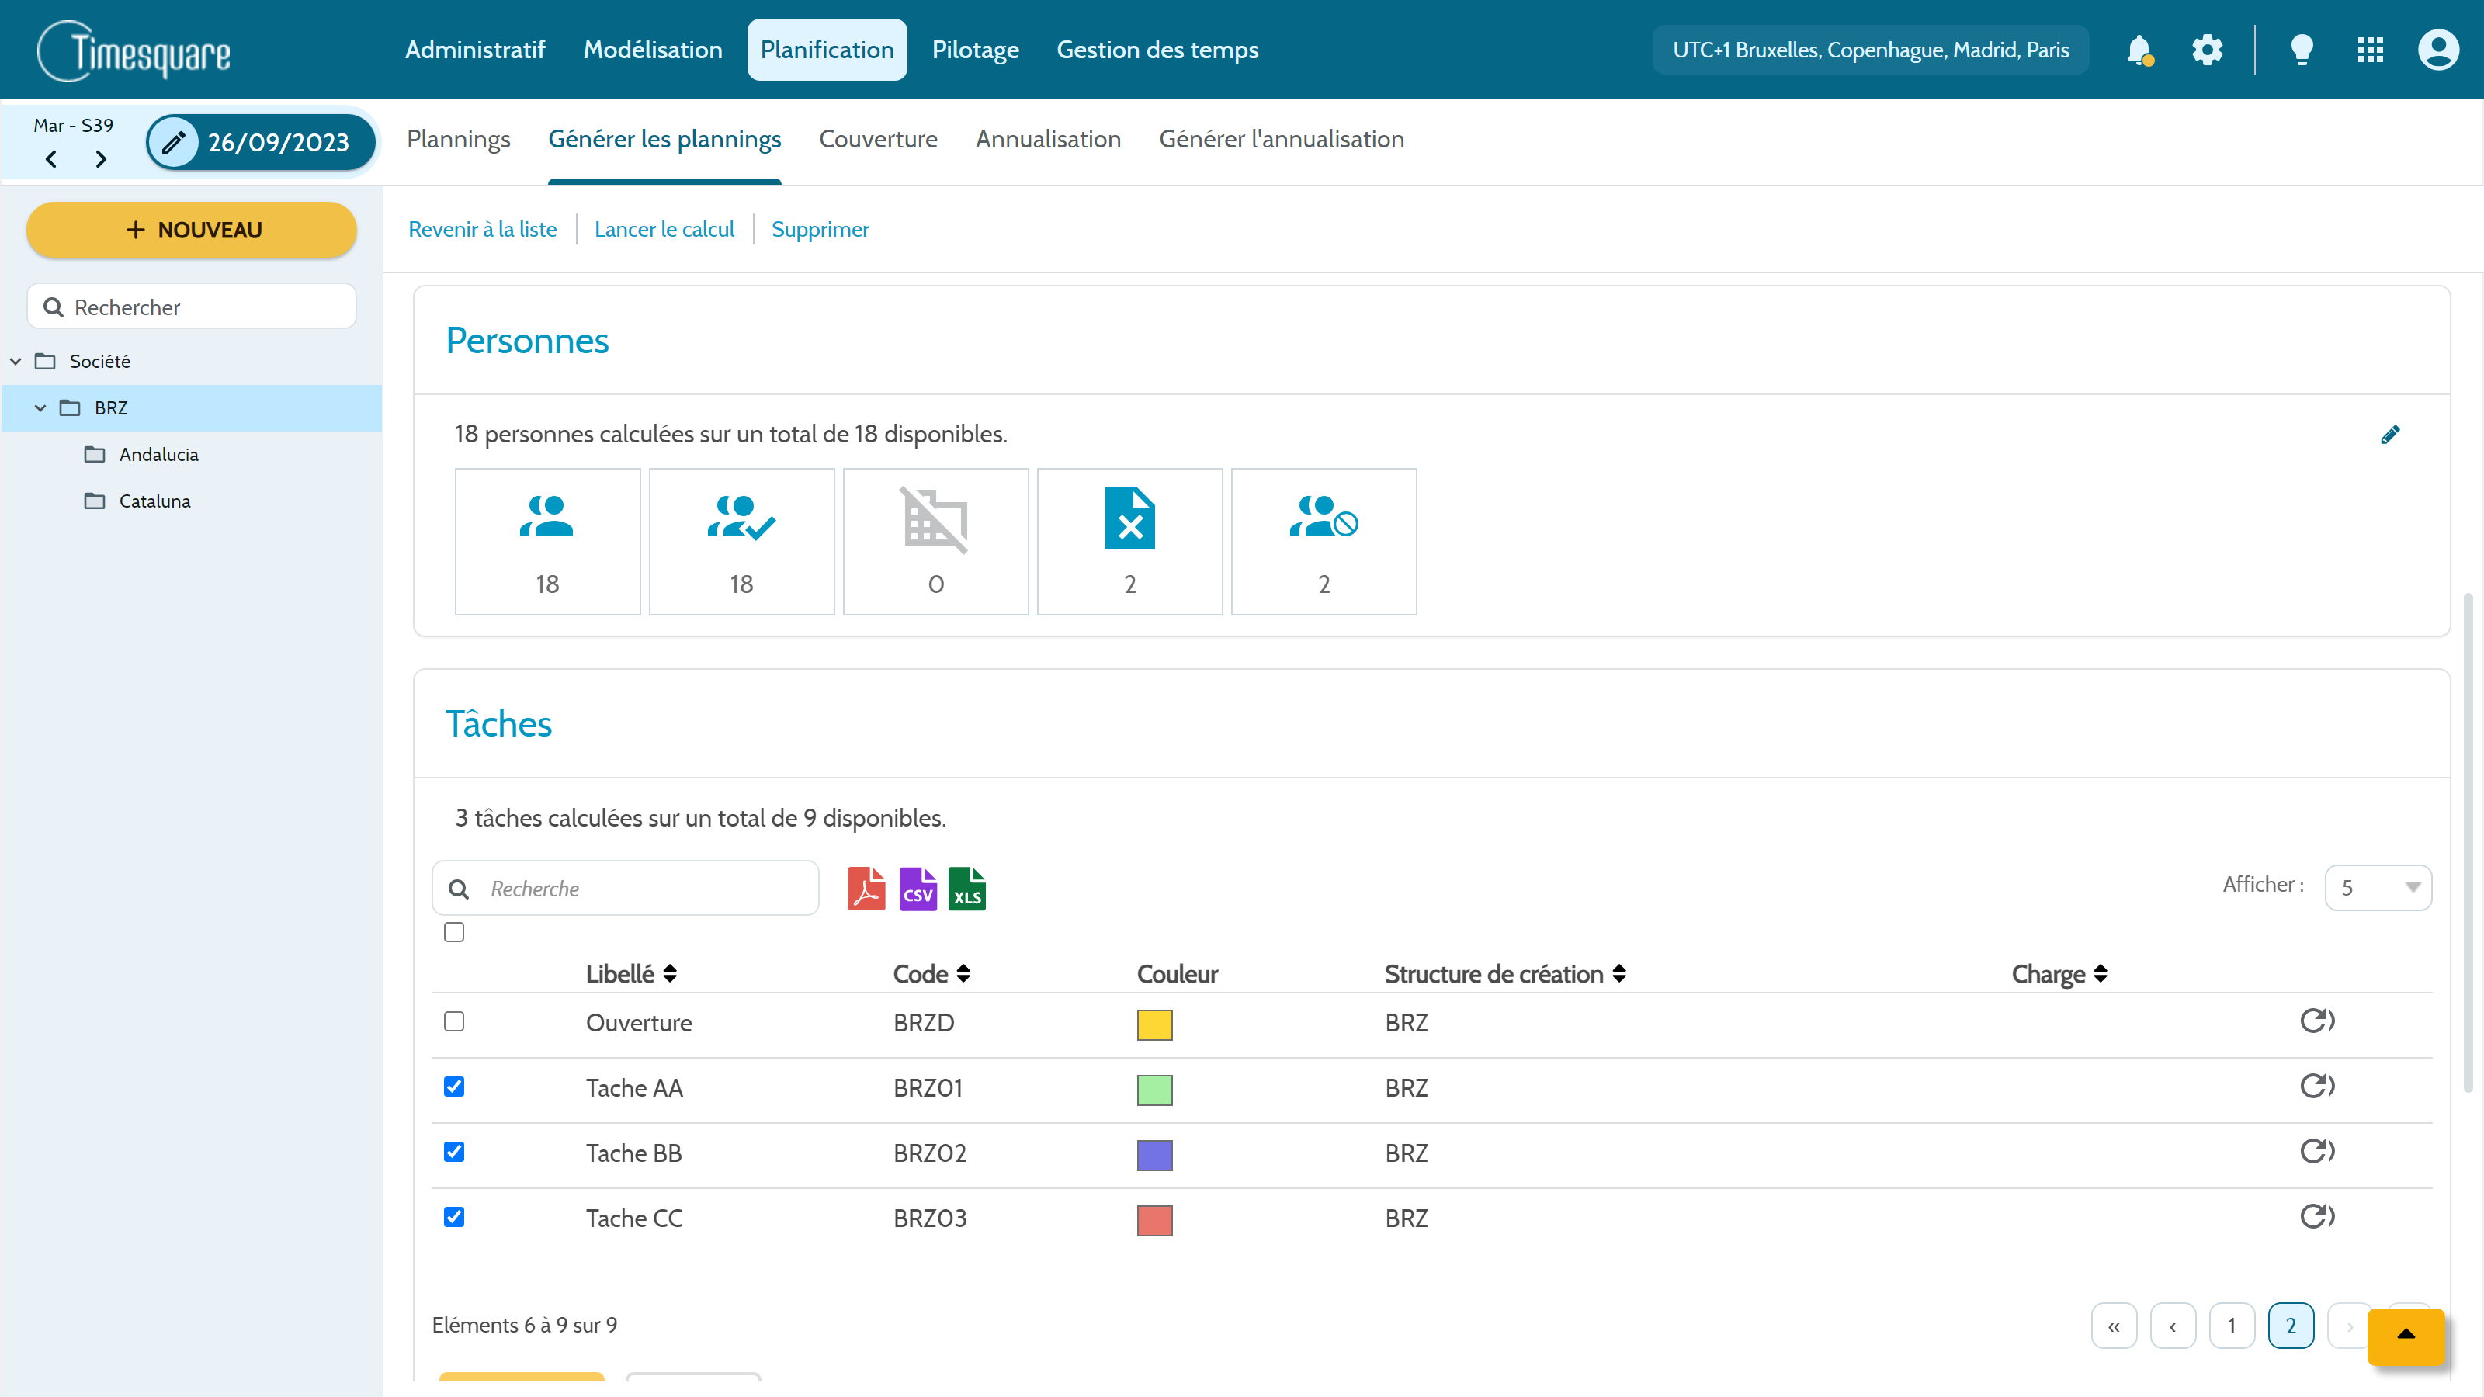Click the refresh charge icon for Tache CC
This screenshot has height=1397, width=2484.
click(2317, 1217)
